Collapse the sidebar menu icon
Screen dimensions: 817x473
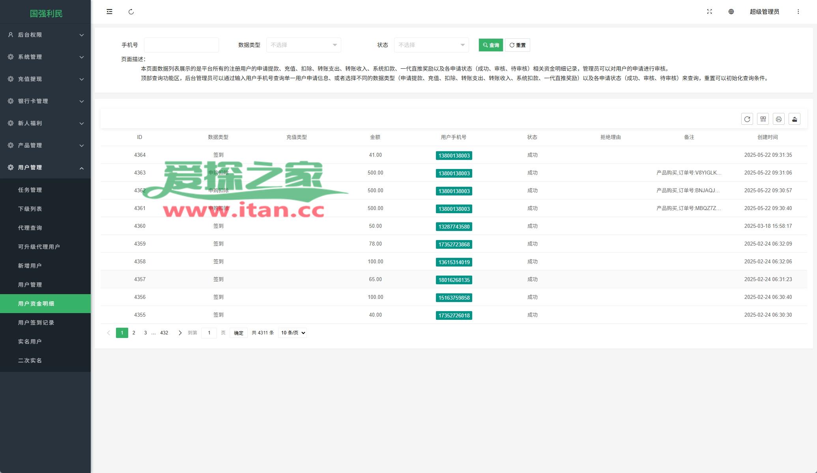[x=109, y=12]
